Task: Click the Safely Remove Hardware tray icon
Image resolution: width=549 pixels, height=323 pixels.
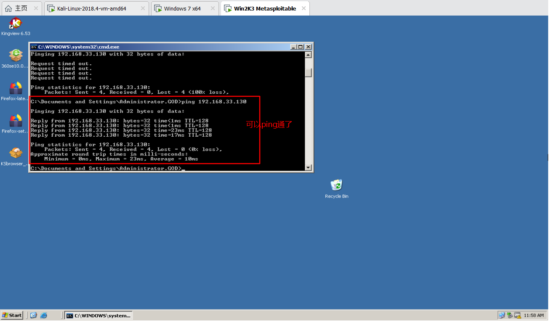Action: (x=509, y=315)
